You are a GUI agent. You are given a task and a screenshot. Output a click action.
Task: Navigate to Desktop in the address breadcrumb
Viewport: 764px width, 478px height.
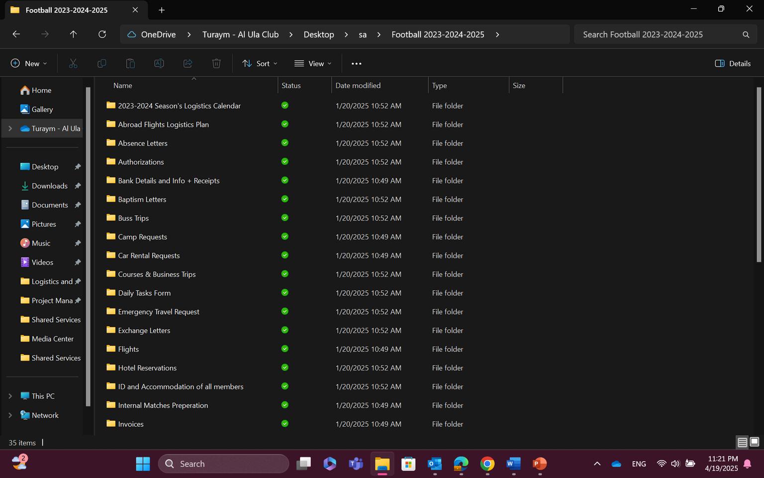(318, 34)
